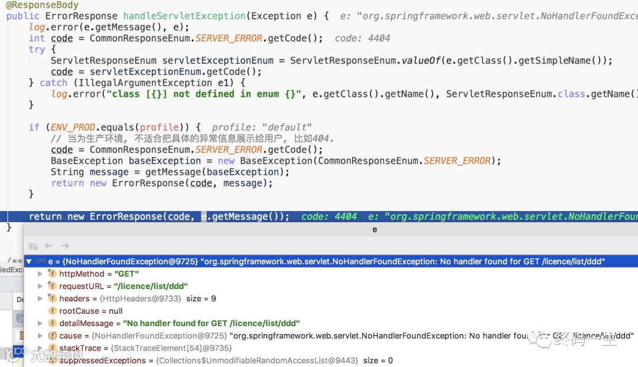Click suppressedExceptions "size = 0" text

378,360
